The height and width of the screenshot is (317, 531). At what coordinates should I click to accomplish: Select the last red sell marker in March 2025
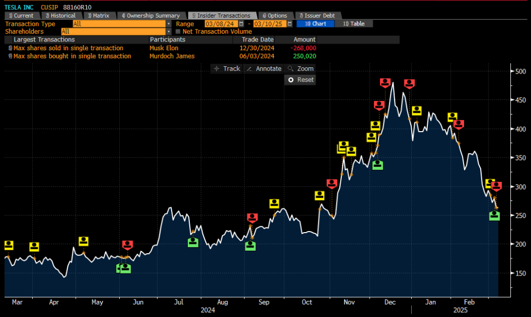point(496,186)
